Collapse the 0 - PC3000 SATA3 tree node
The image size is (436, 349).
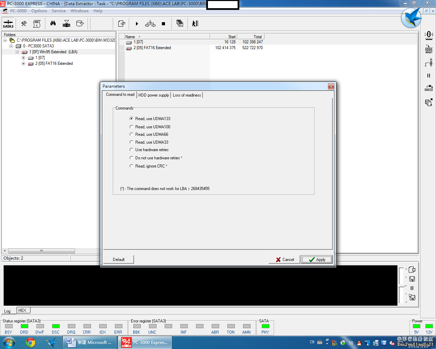11,46
